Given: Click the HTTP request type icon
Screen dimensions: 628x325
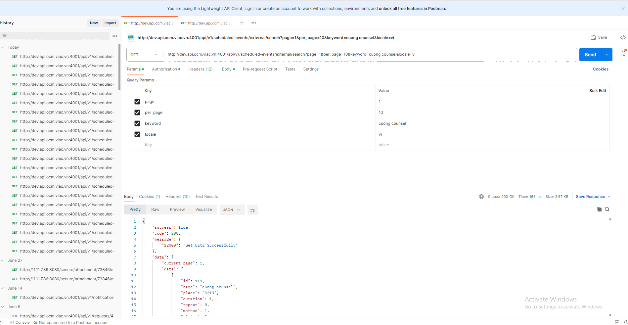Looking at the screenshot, I should [x=131, y=37].
